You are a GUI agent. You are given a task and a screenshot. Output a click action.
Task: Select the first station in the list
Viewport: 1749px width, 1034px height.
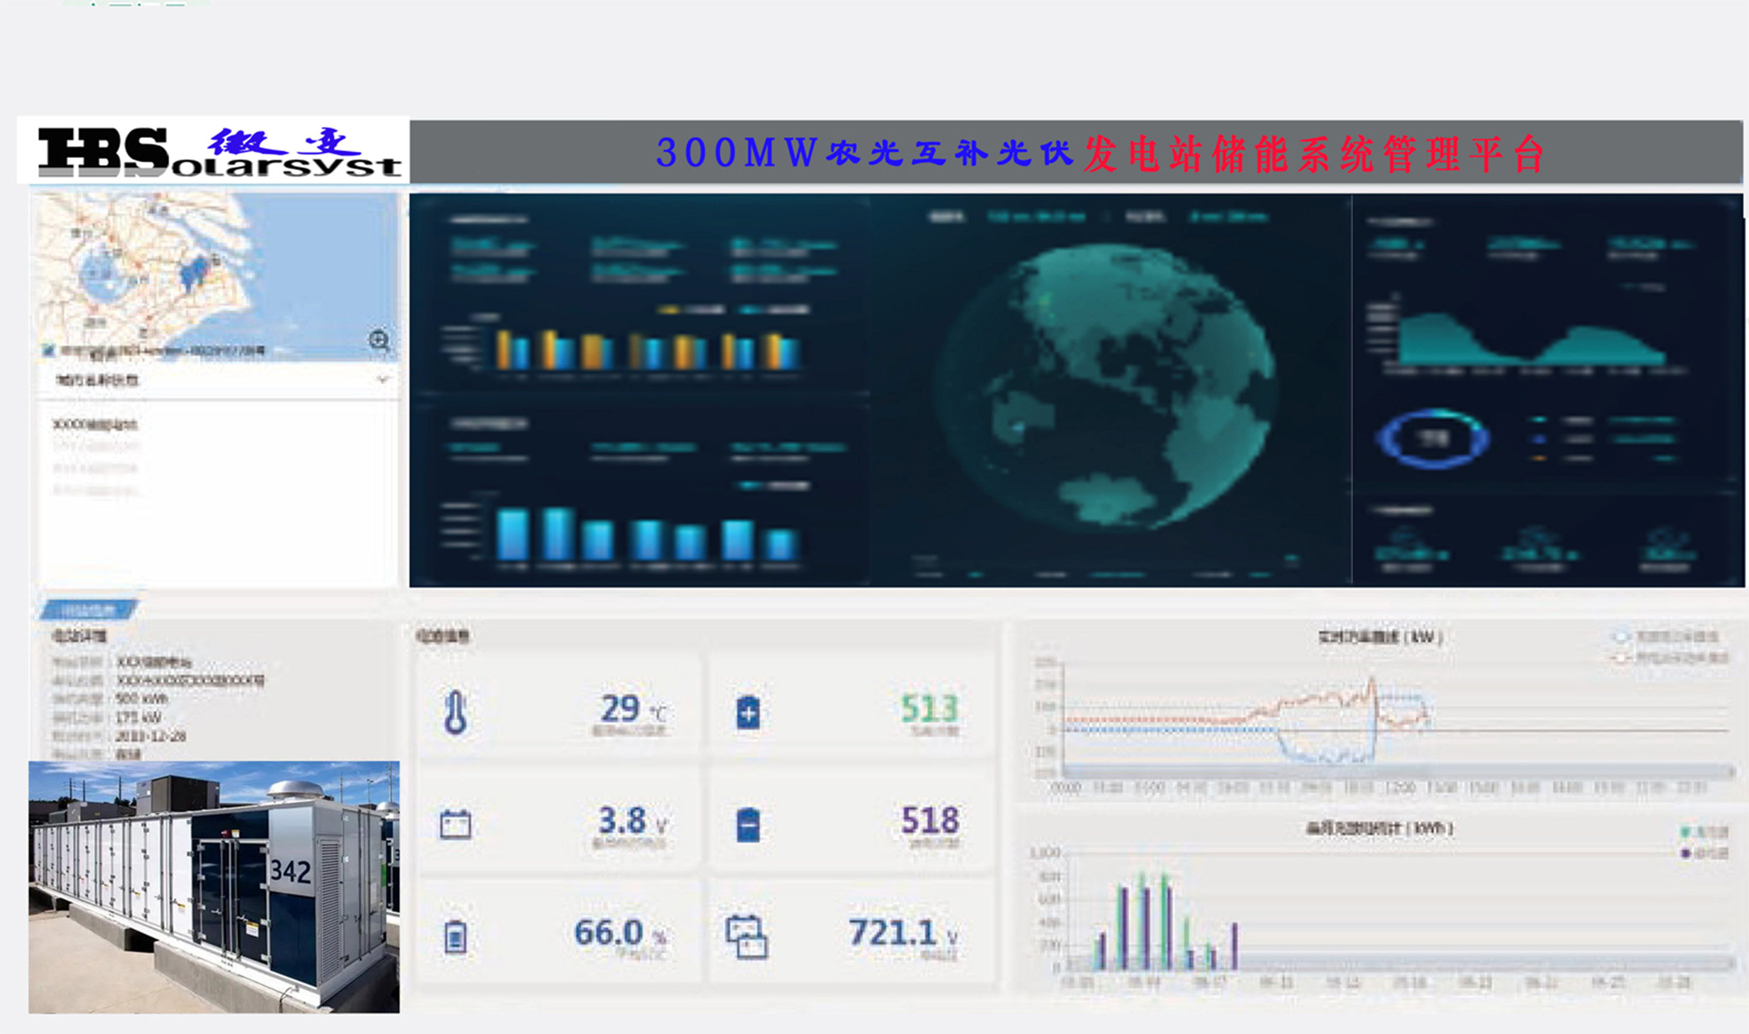click(95, 424)
